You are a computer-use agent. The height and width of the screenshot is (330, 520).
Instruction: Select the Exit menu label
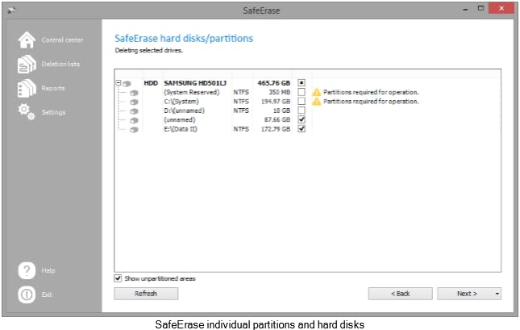[x=47, y=294]
